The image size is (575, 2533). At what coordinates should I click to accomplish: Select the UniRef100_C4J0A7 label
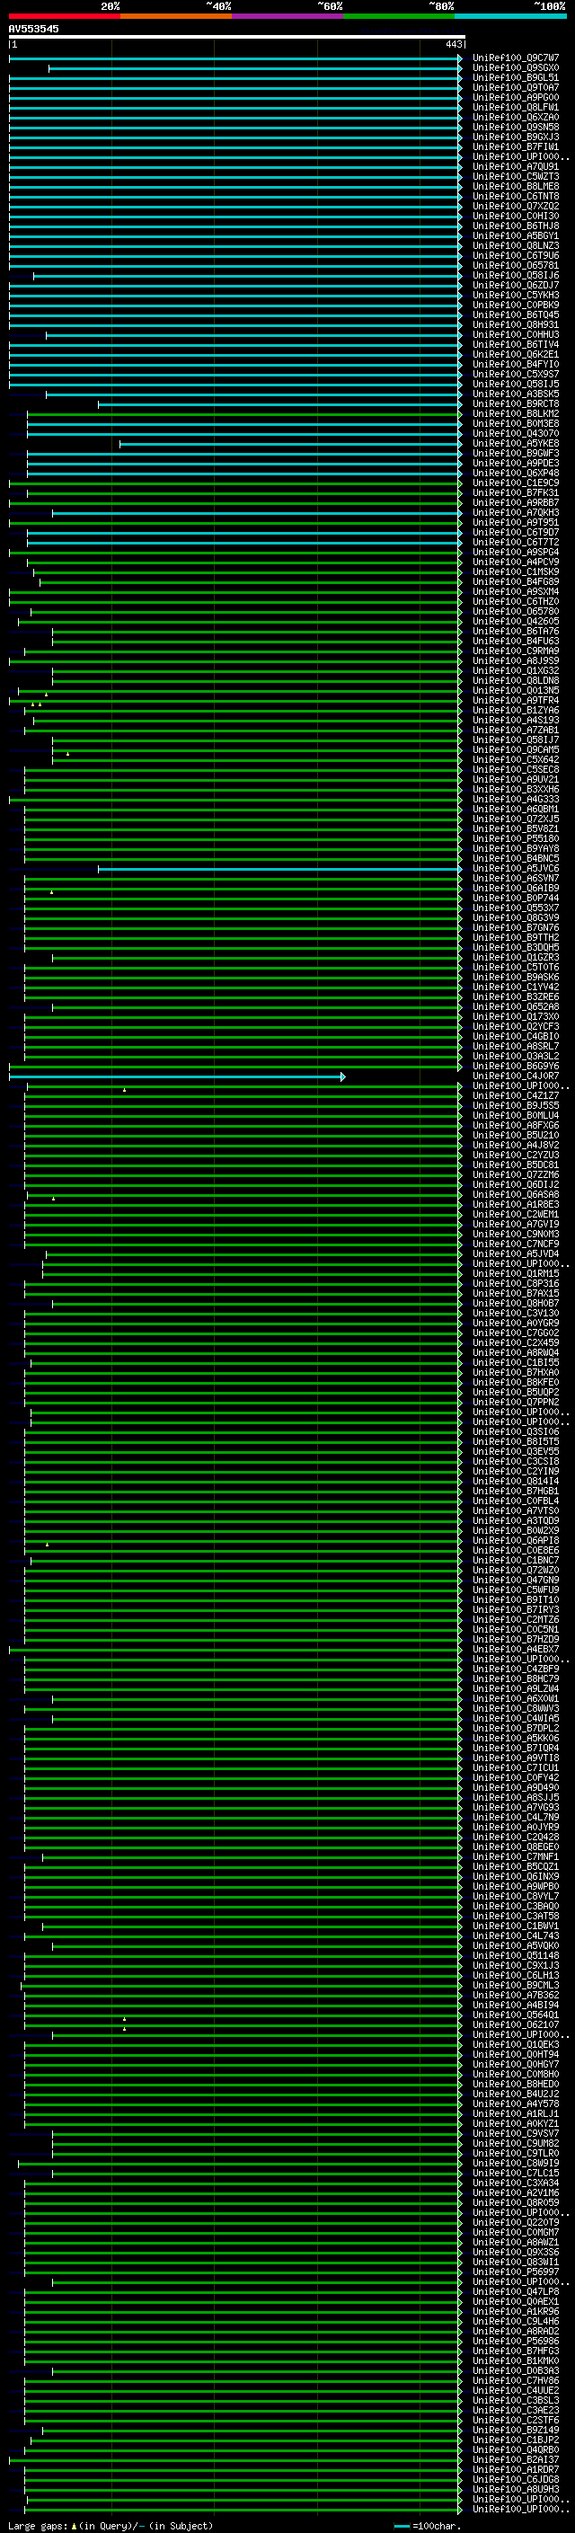pos(516,1076)
